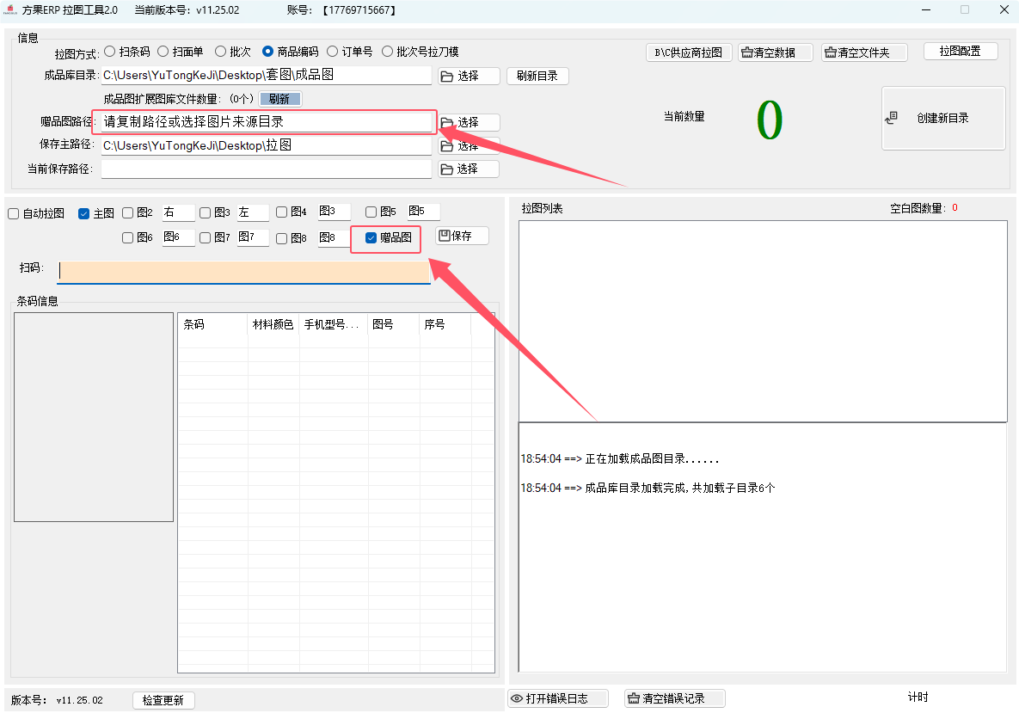This screenshot has width=1019, height=713.
Task: Click the 保存 save button
Action: 462,236
